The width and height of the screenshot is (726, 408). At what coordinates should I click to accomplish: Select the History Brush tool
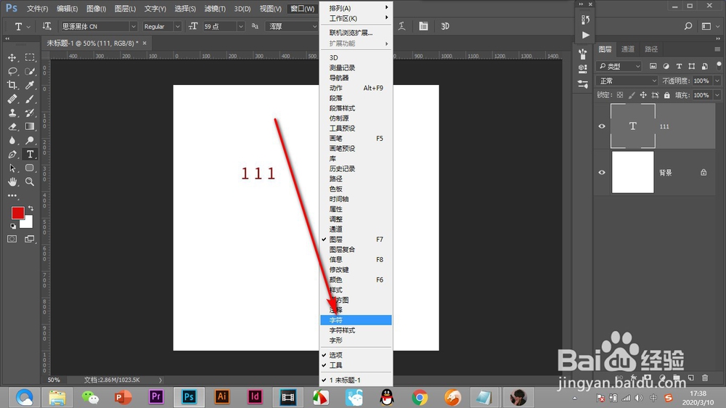[x=30, y=113]
